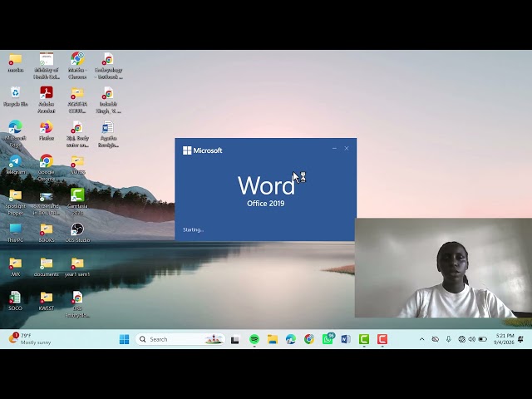Screen dimensions: 532x399
Task: Click the cloud sync tray icon
Action: [436, 339]
